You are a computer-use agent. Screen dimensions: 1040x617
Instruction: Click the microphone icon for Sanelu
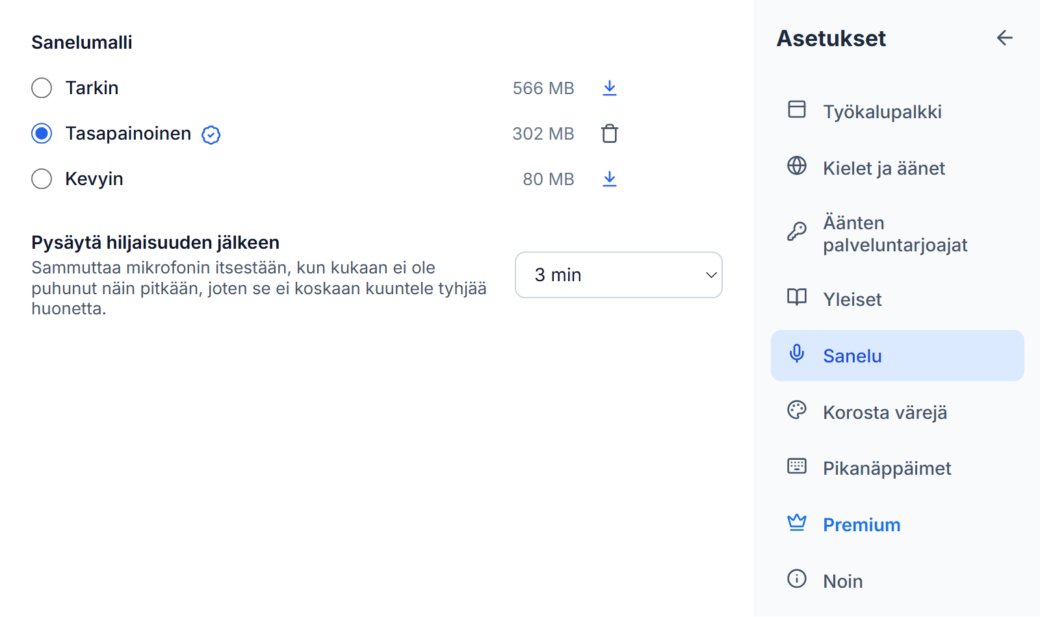click(797, 353)
